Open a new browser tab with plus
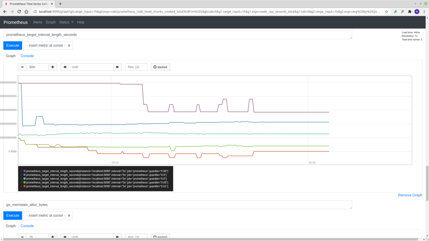Screen dimensions: 429x241 click(x=60, y=4)
